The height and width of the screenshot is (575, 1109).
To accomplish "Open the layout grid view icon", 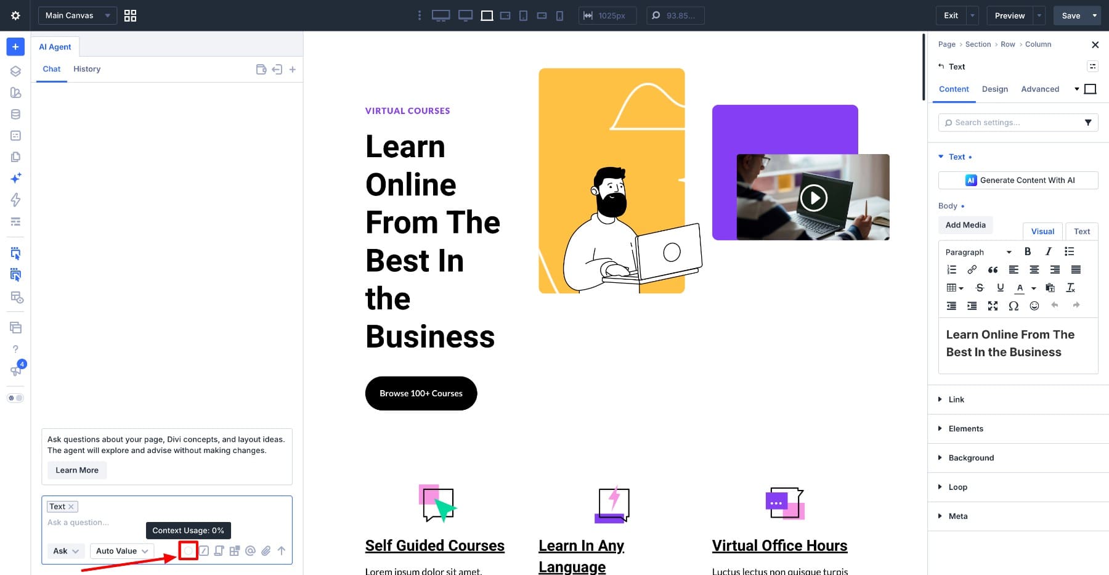I will [130, 15].
